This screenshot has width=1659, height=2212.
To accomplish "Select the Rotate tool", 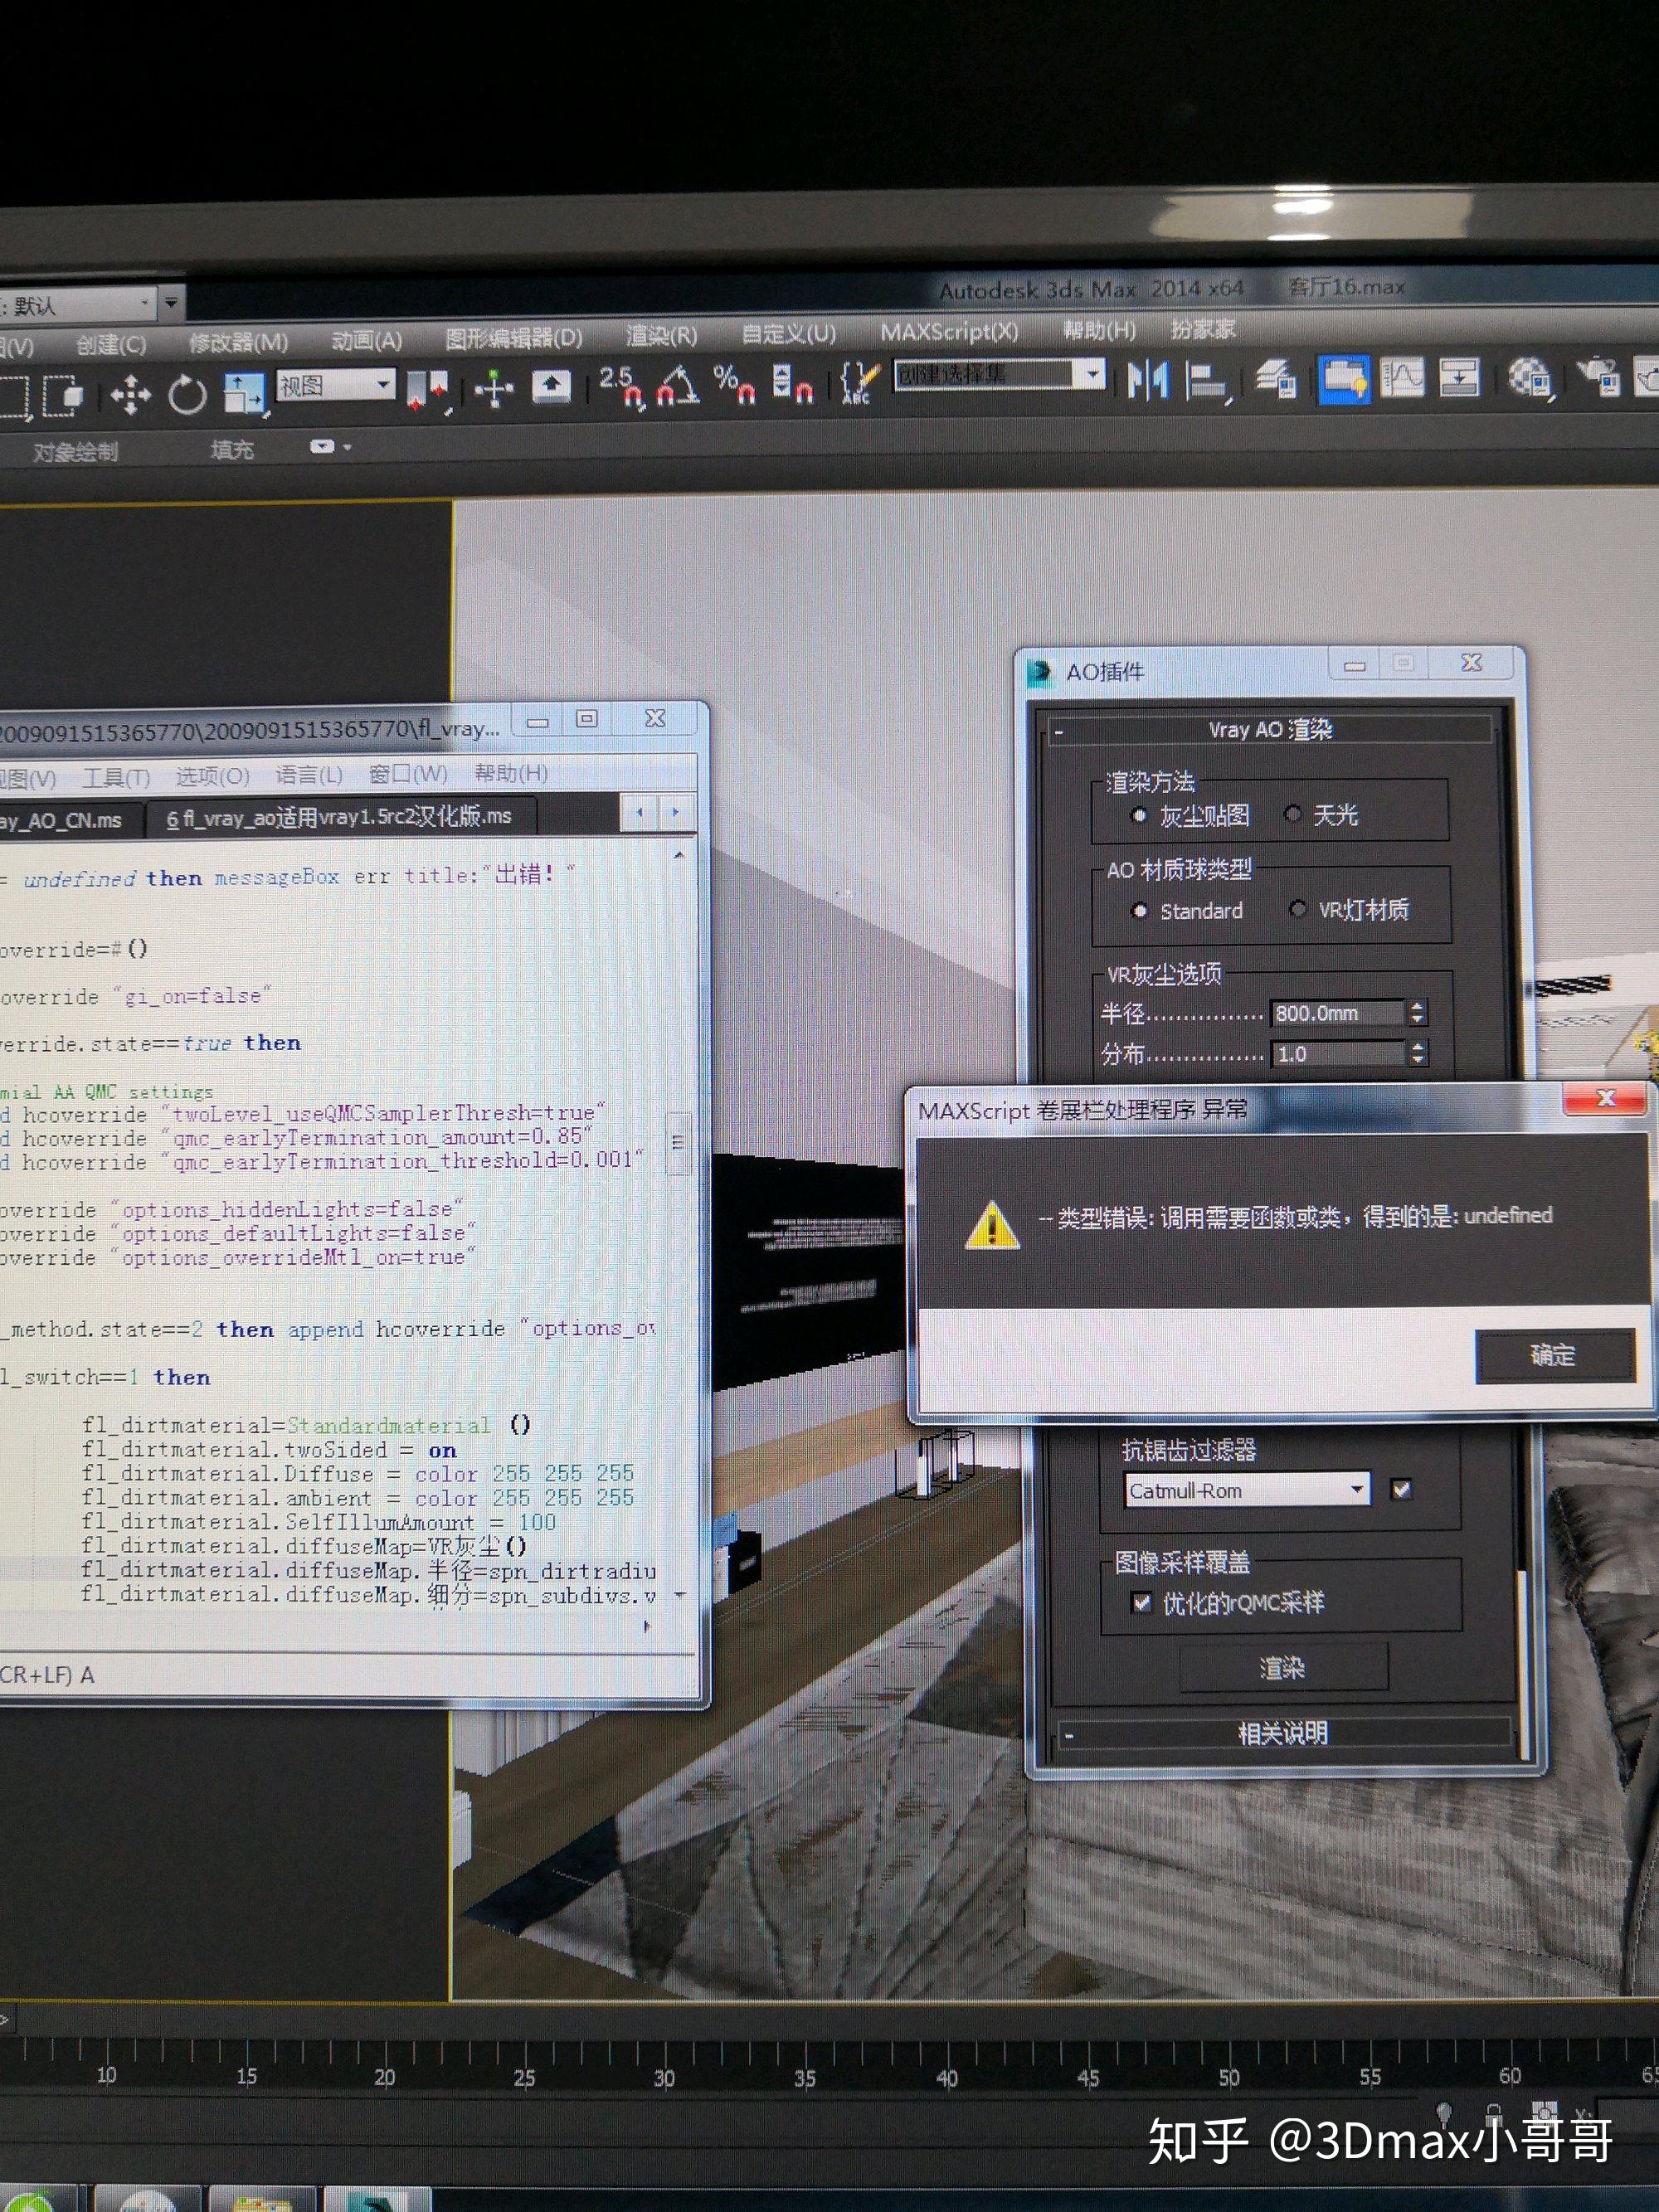I will (187, 394).
